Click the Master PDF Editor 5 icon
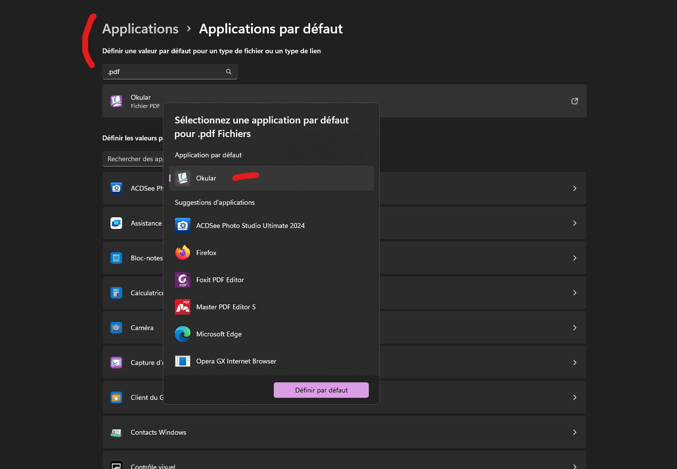The height and width of the screenshot is (469, 677). pyautogui.click(x=183, y=307)
